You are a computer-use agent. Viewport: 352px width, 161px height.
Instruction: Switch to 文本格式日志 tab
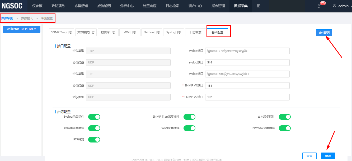[x=86, y=32]
